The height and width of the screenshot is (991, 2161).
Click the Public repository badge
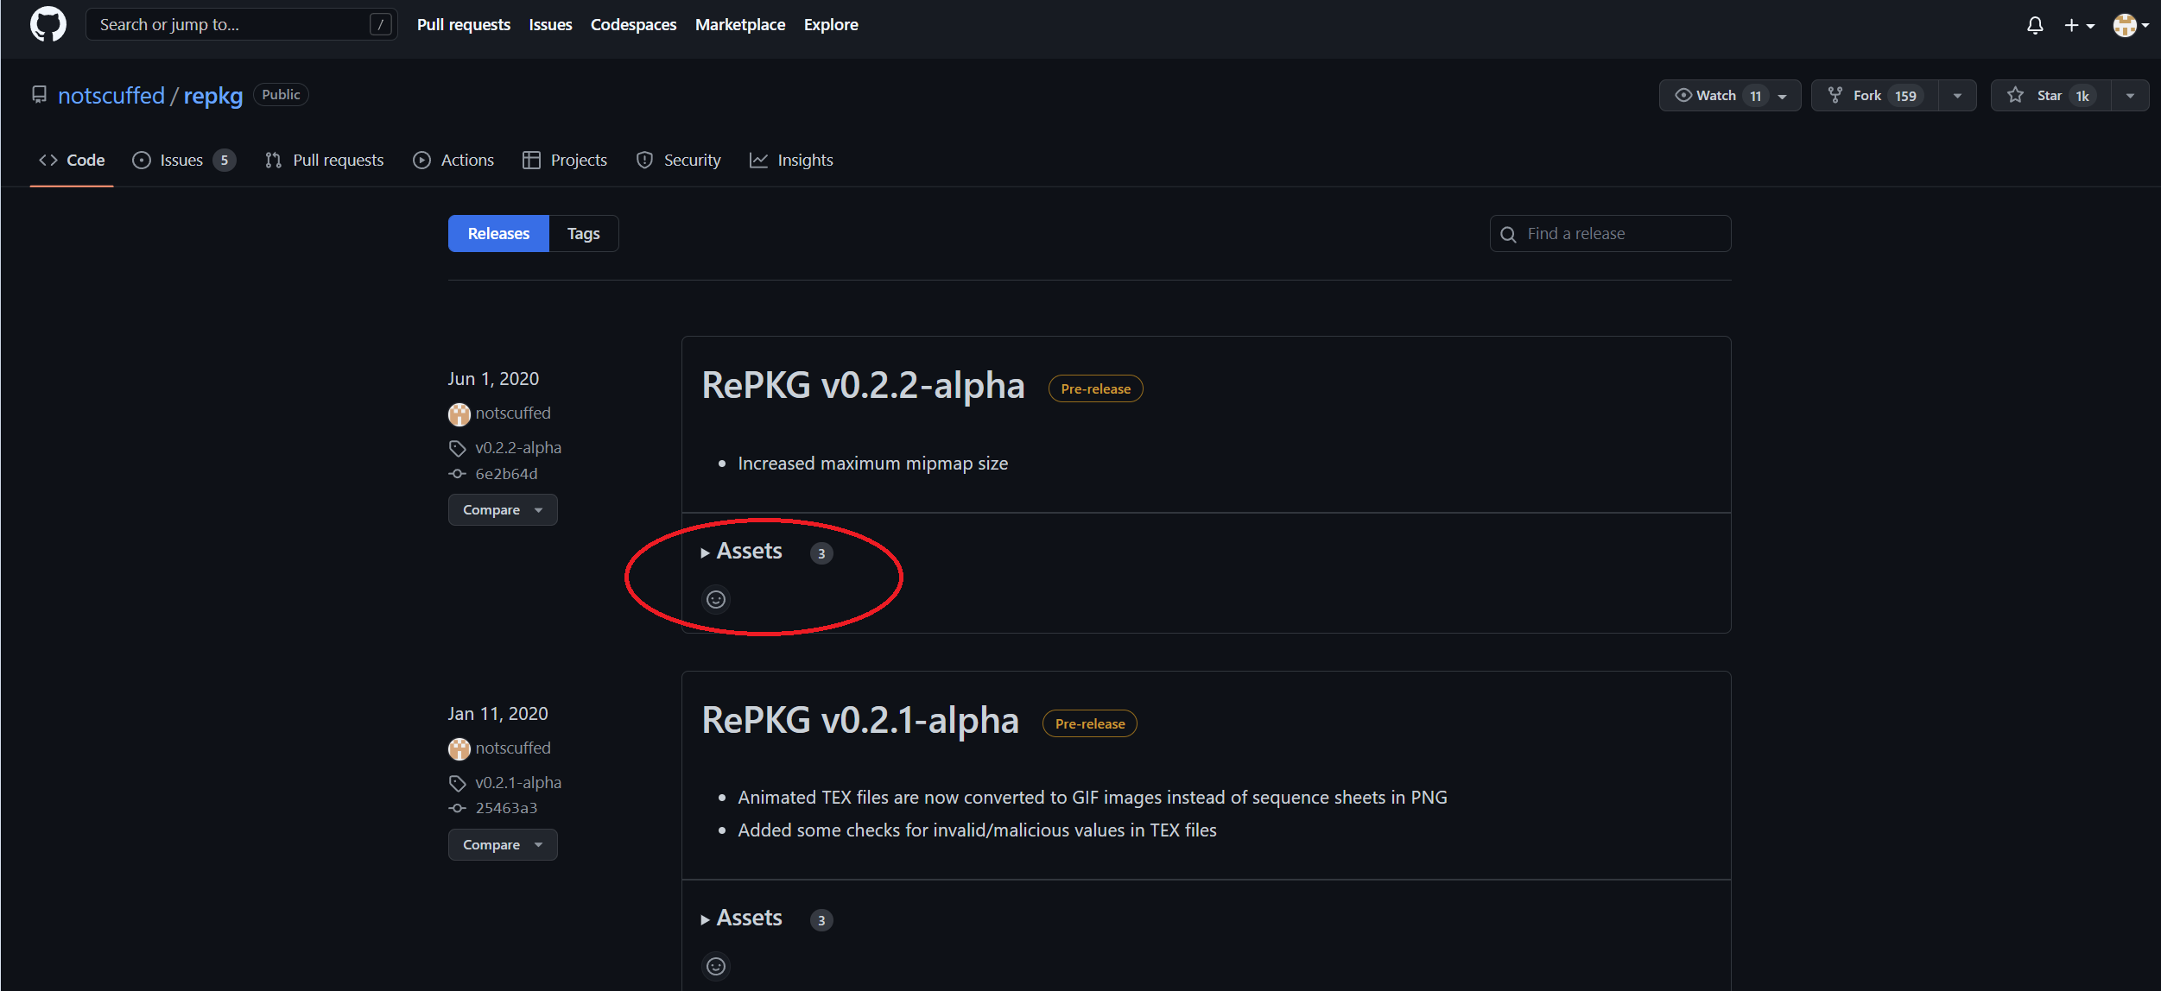click(281, 94)
